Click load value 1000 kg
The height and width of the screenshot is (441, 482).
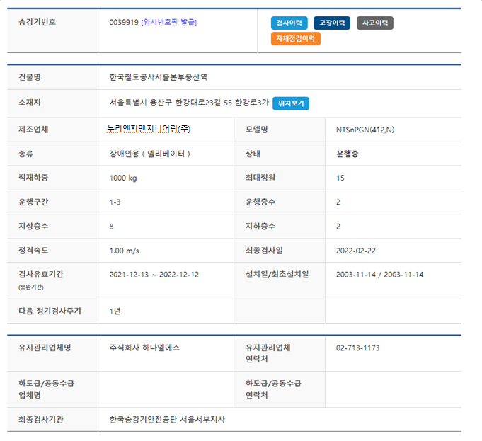coord(123,178)
